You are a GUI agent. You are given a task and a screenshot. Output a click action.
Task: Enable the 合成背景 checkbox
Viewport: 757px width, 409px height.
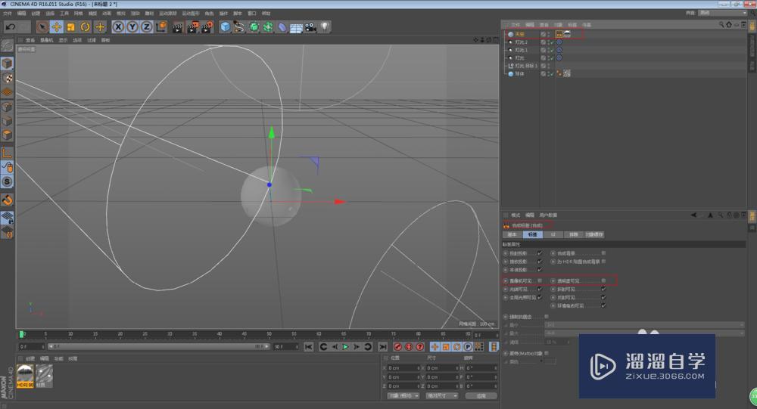pyautogui.click(x=603, y=253)
